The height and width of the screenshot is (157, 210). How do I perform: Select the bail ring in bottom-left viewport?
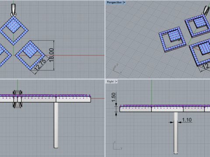[17, 99]
